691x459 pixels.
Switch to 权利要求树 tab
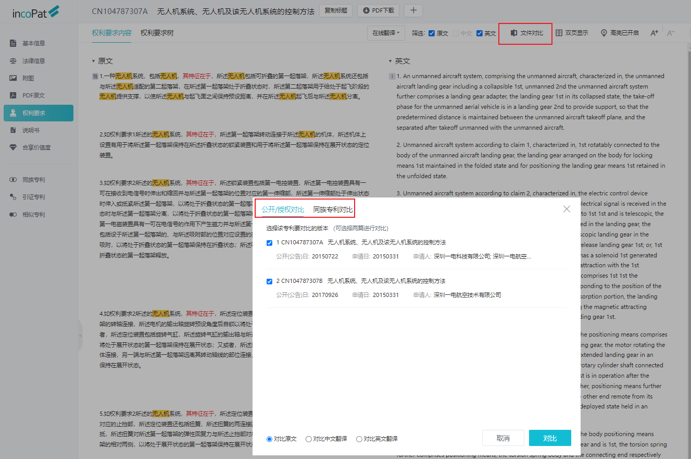pyautogui.click(x=157, y=33)
